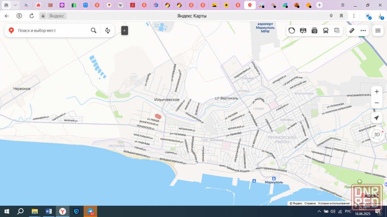
Task: Open the more map tools ellipsis
Action: coord(363,31)
